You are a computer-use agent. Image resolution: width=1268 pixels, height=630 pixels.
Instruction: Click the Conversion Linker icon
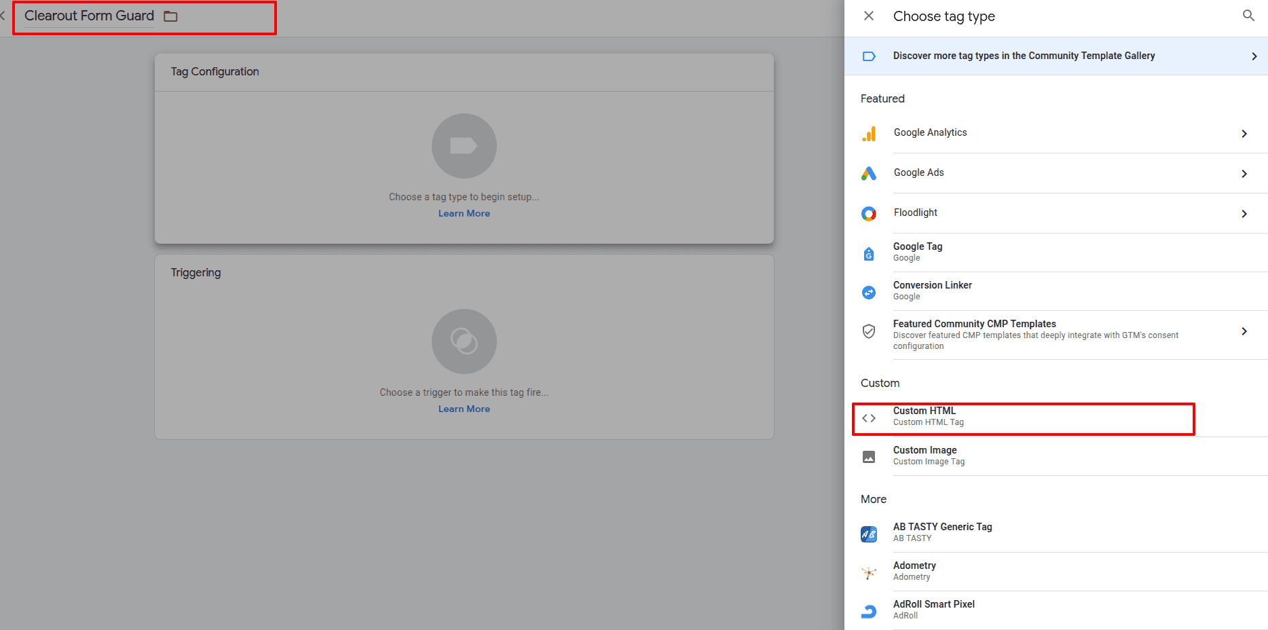click(869, 292)
